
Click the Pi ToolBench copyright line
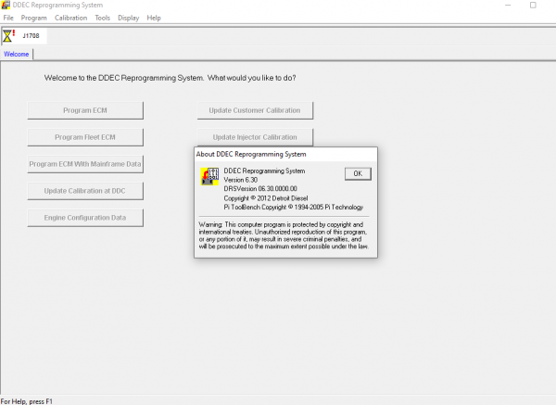click(293, 207)
